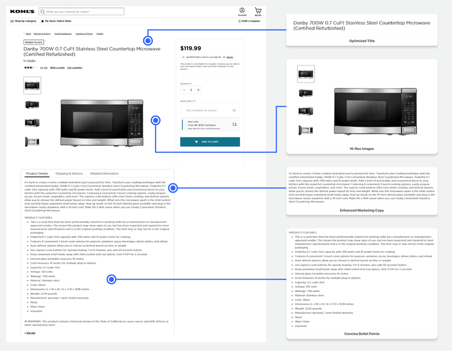Click the Kohl's logo
452x351 pixels.
coord(22,11)
